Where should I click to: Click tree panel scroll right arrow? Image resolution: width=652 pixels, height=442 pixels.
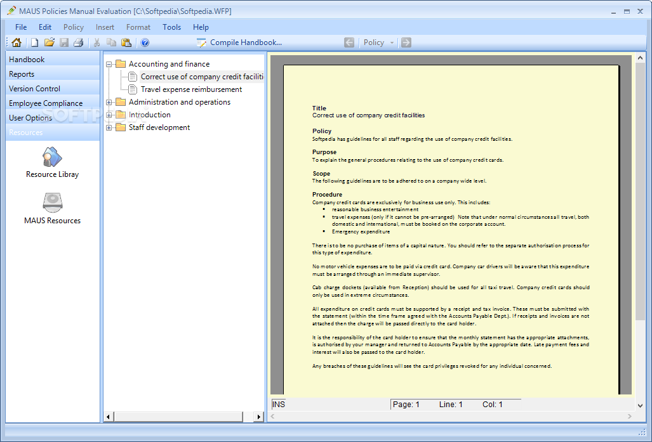(259, 417)
